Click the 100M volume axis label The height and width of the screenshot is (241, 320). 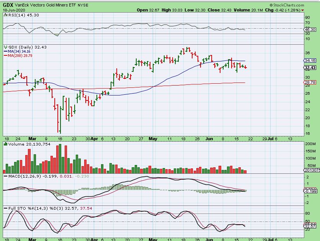pyautogui.click(x=310, y=159)
